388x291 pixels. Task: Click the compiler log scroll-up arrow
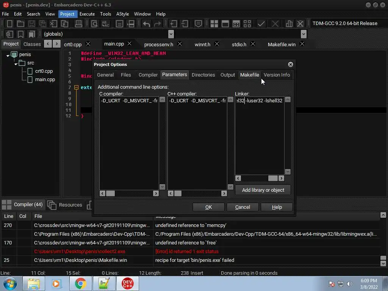383,215
